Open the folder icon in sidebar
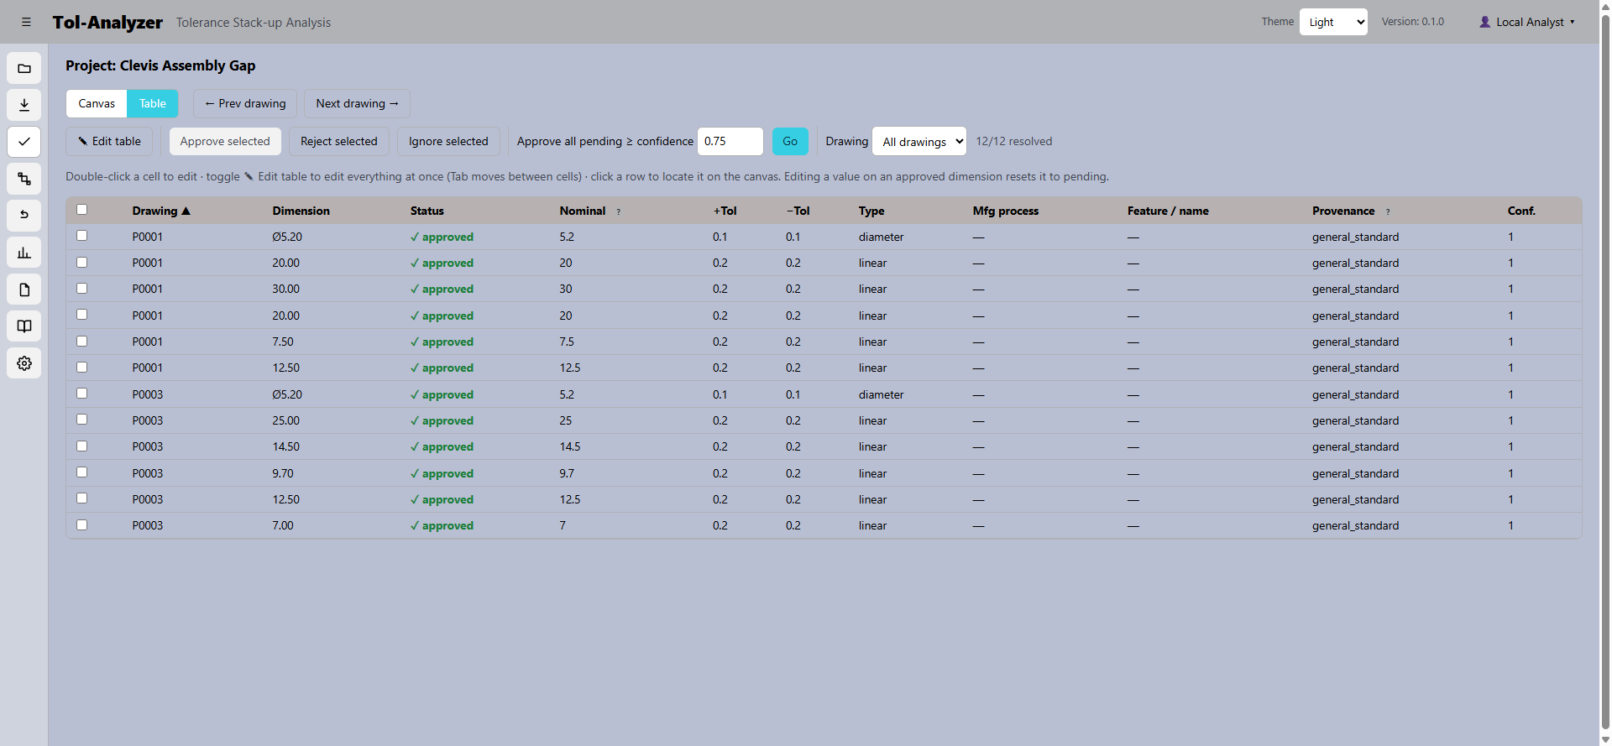Image resolution: width=1612 pixels, height=746 pixels. (x=24, y=69)
